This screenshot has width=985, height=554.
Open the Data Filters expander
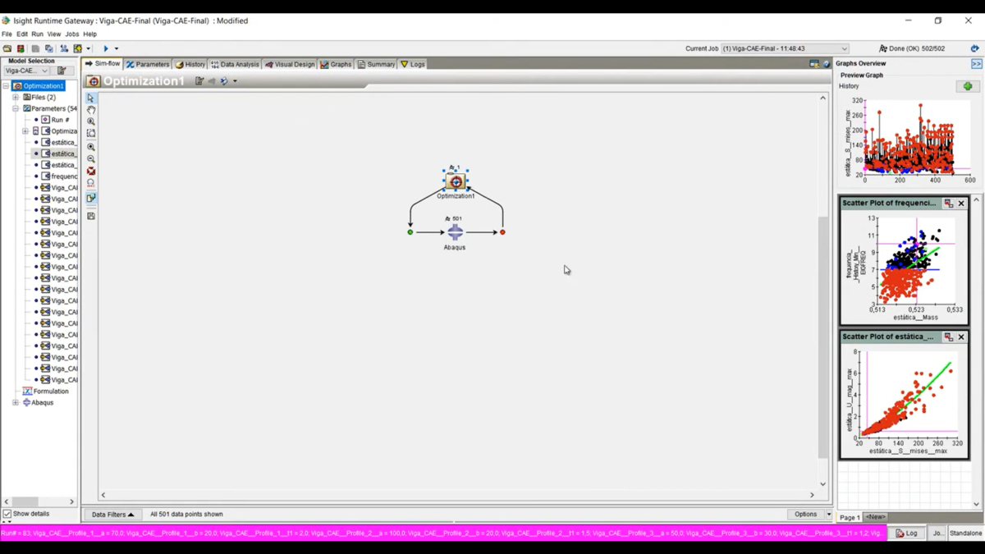click(112, 515)
